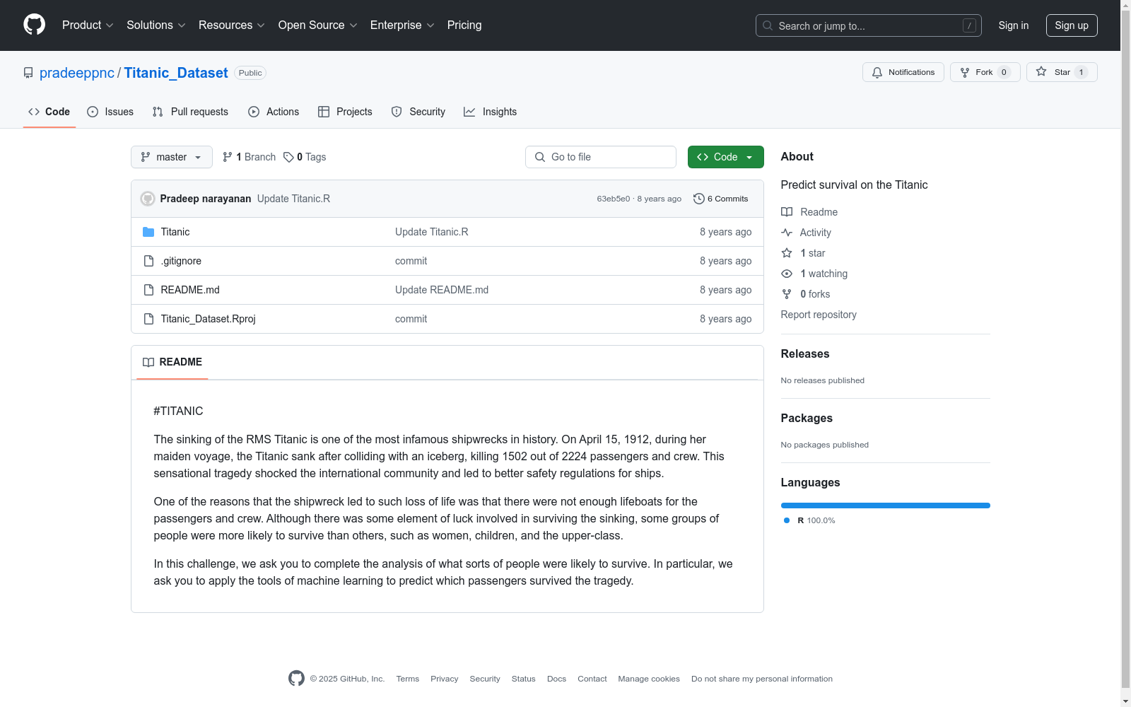Click the branch icon beside '1 Branch'
This screenshot has height=707, width=1131.
[228, 157]
